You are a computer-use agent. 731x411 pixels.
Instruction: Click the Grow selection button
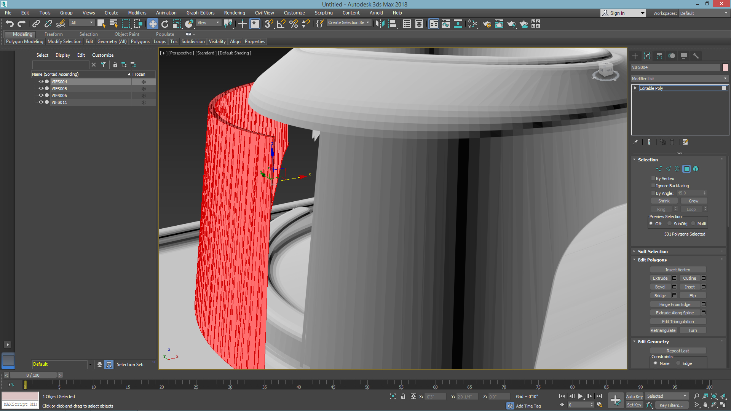(693, 201)
